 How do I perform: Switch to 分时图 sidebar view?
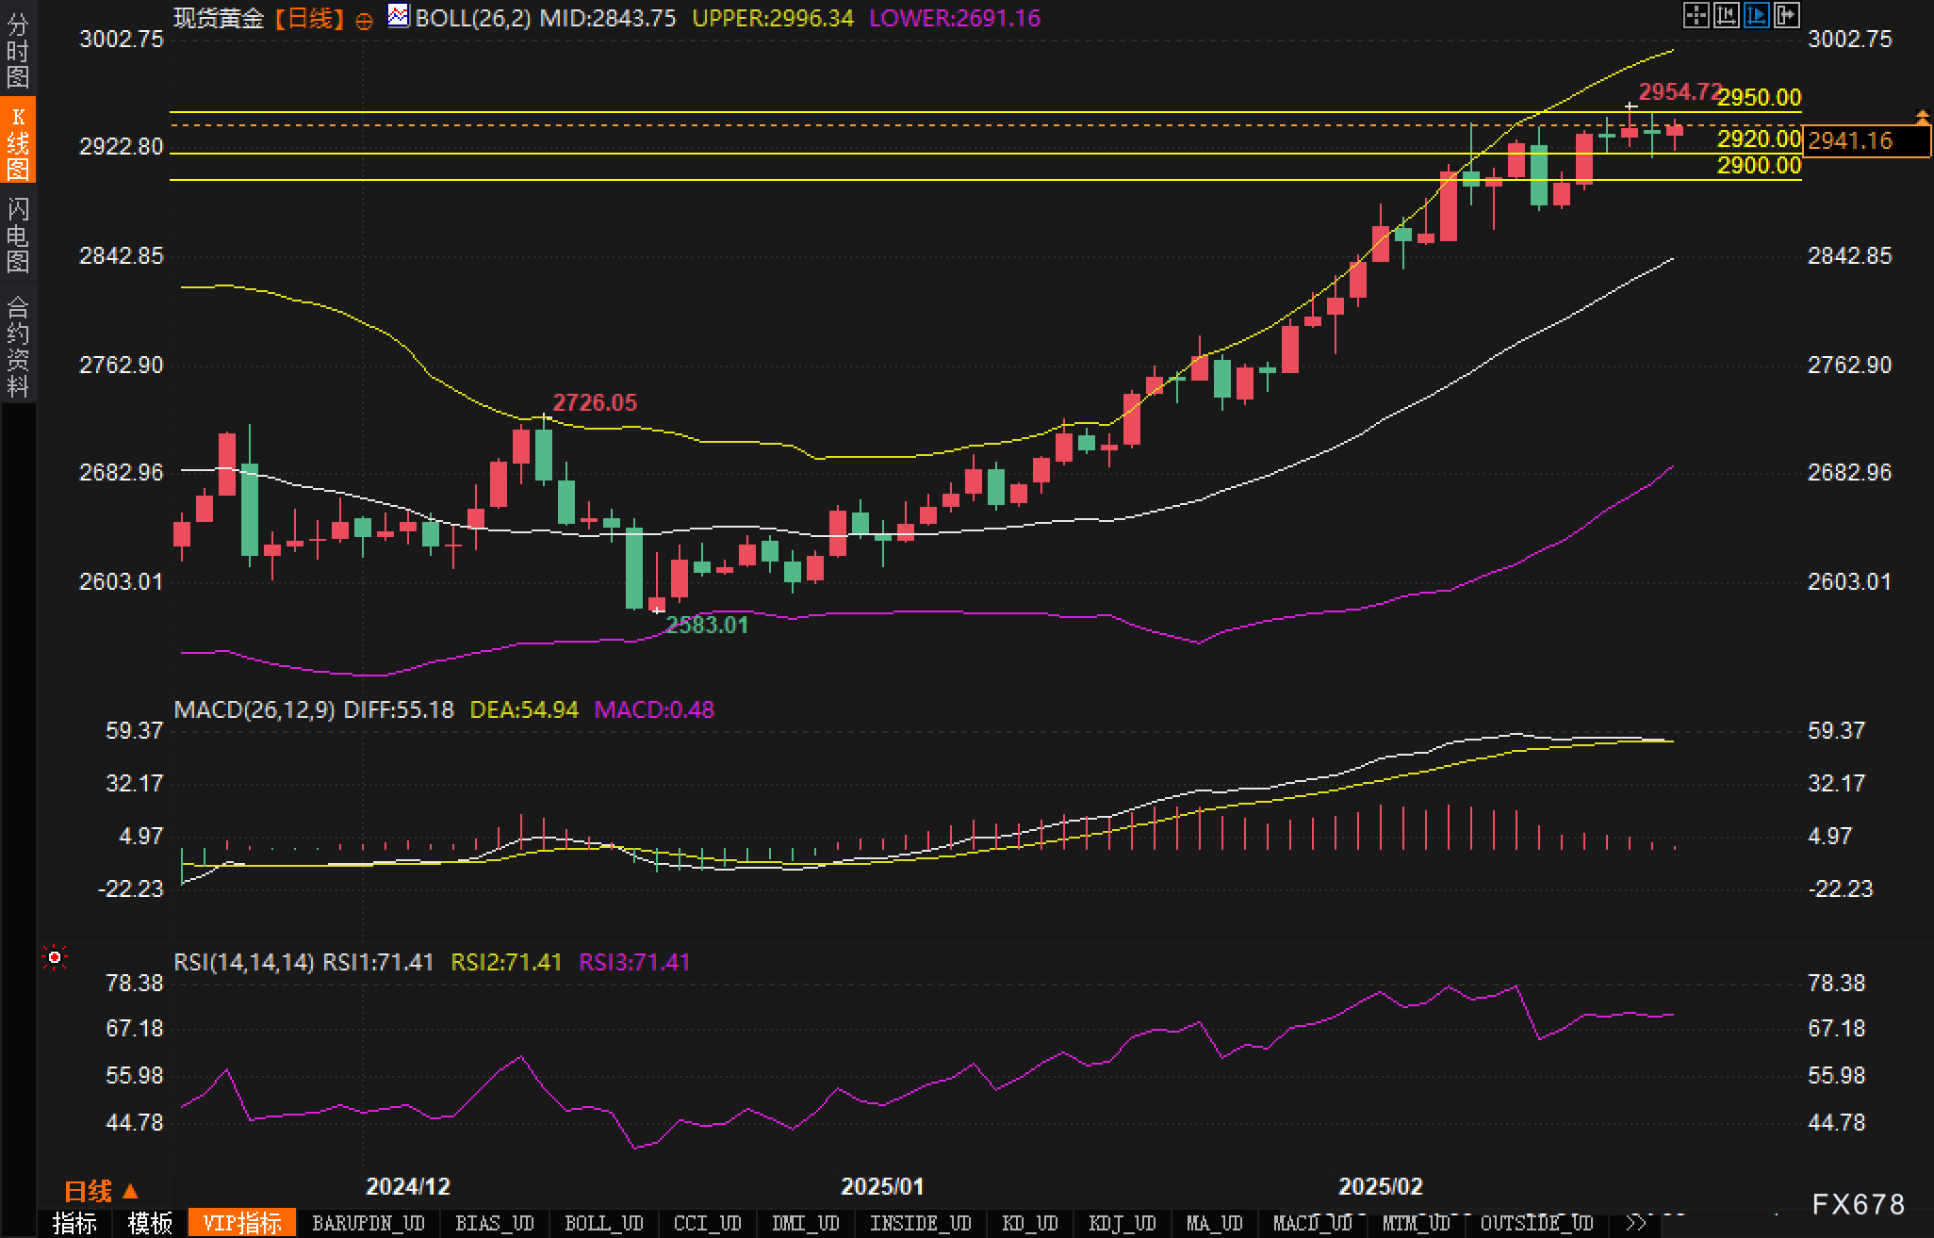click(18, 51)
